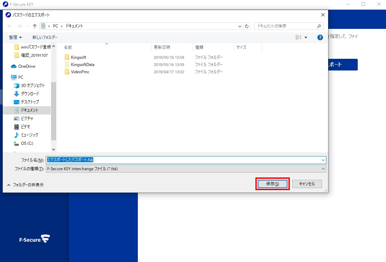
Task: Collapse folder view with フォルダーの非表示
Action: pos(26,185)
